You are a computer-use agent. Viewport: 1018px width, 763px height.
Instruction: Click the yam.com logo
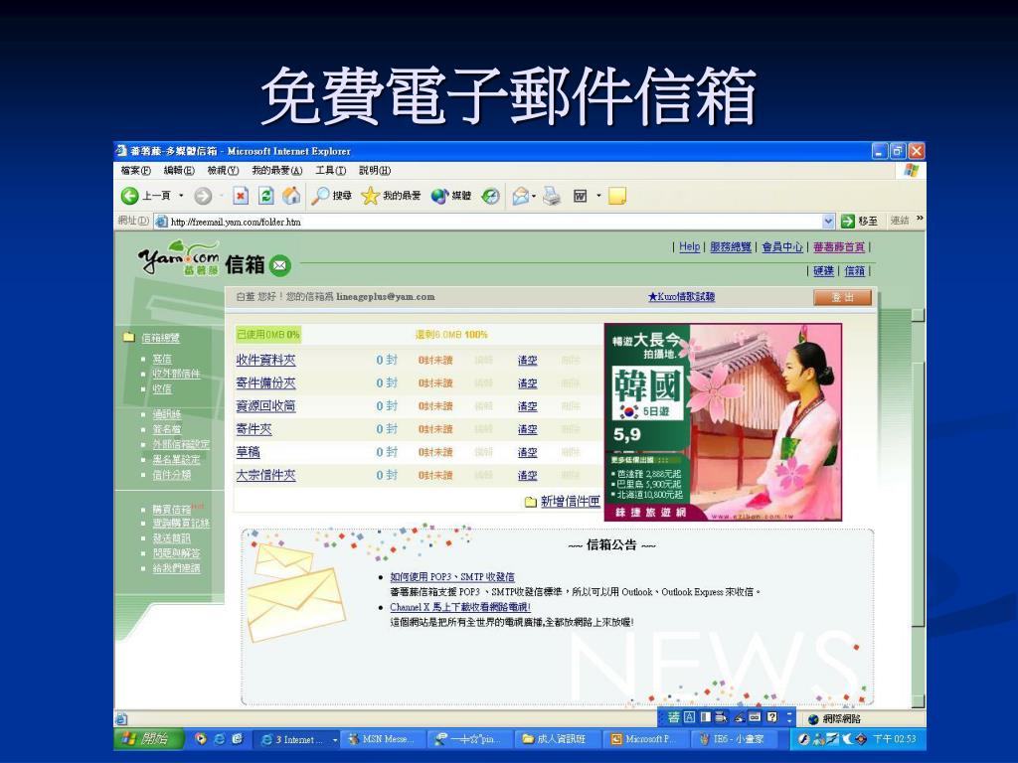click(x=178, y=258)
